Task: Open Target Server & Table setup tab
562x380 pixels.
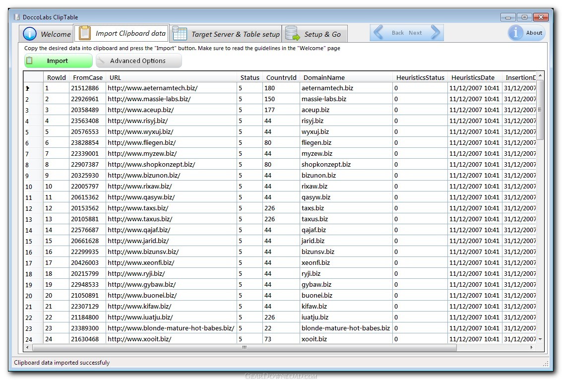Action: tap(226, 34)
